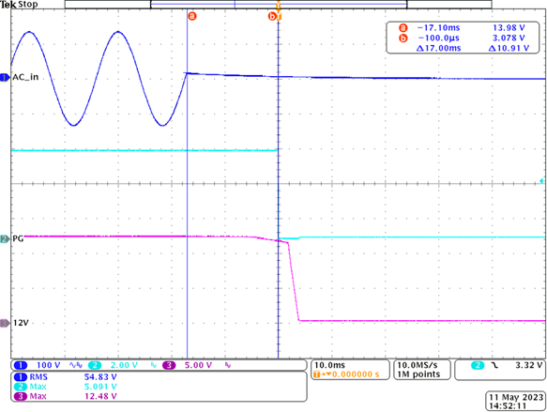Screen dimensions: 547x412
Task: Select channel 1 AC_in ground marker
Action: [5, 78]
